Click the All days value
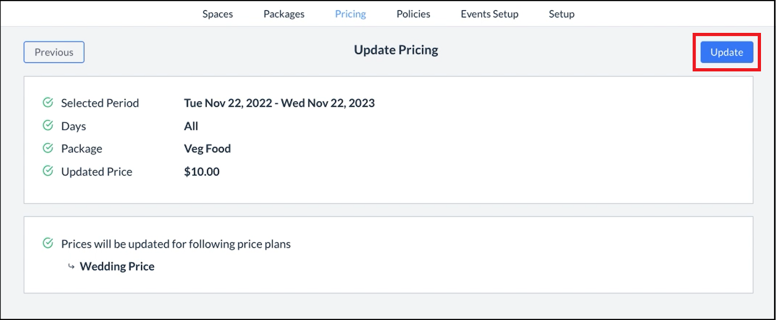 (191, 126)
